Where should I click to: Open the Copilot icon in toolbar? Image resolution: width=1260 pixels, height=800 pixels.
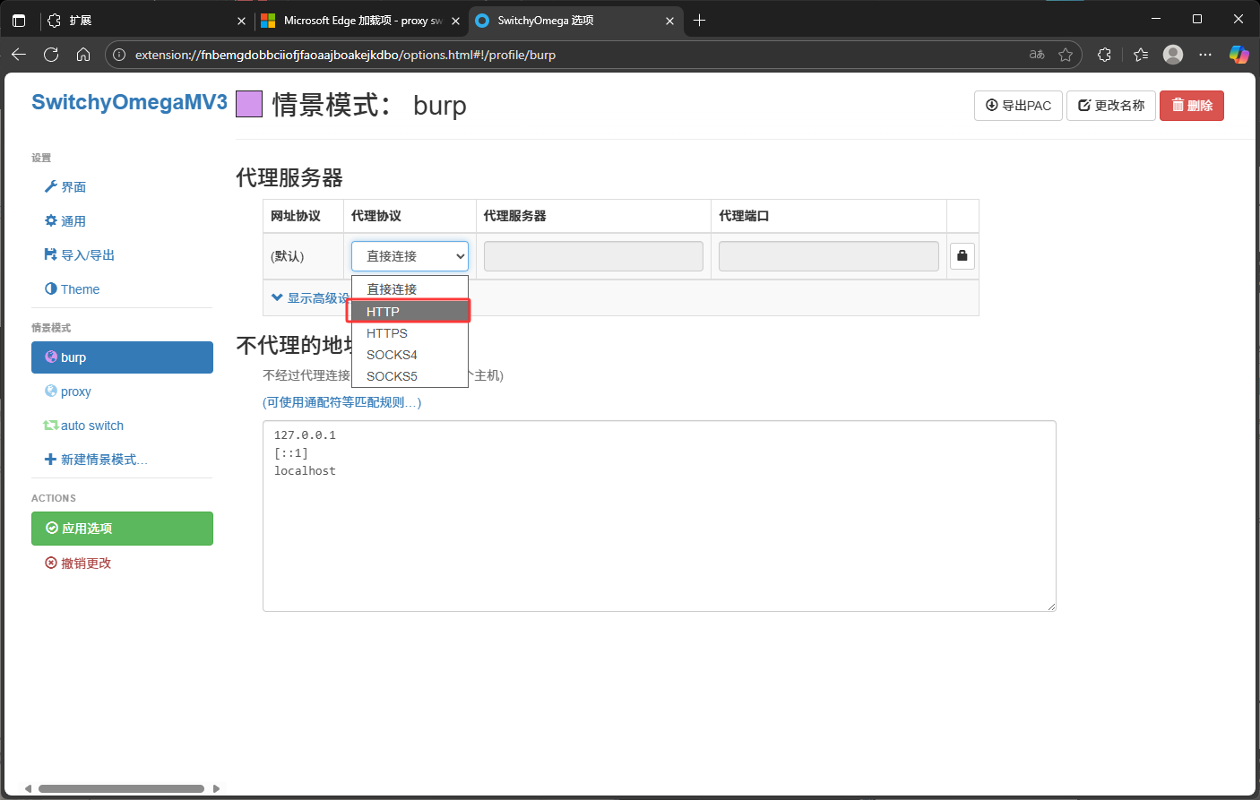[x=1239, y=55]
